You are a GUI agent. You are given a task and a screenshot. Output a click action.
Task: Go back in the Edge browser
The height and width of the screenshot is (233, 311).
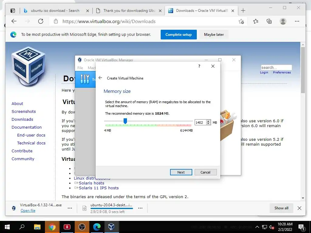pos(14,21)
